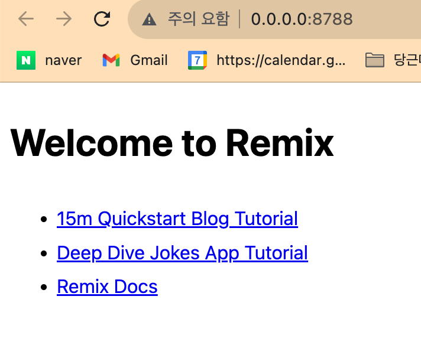Click the browser back arrow
This screenshot has width=421, height=345.
[26, 19]
